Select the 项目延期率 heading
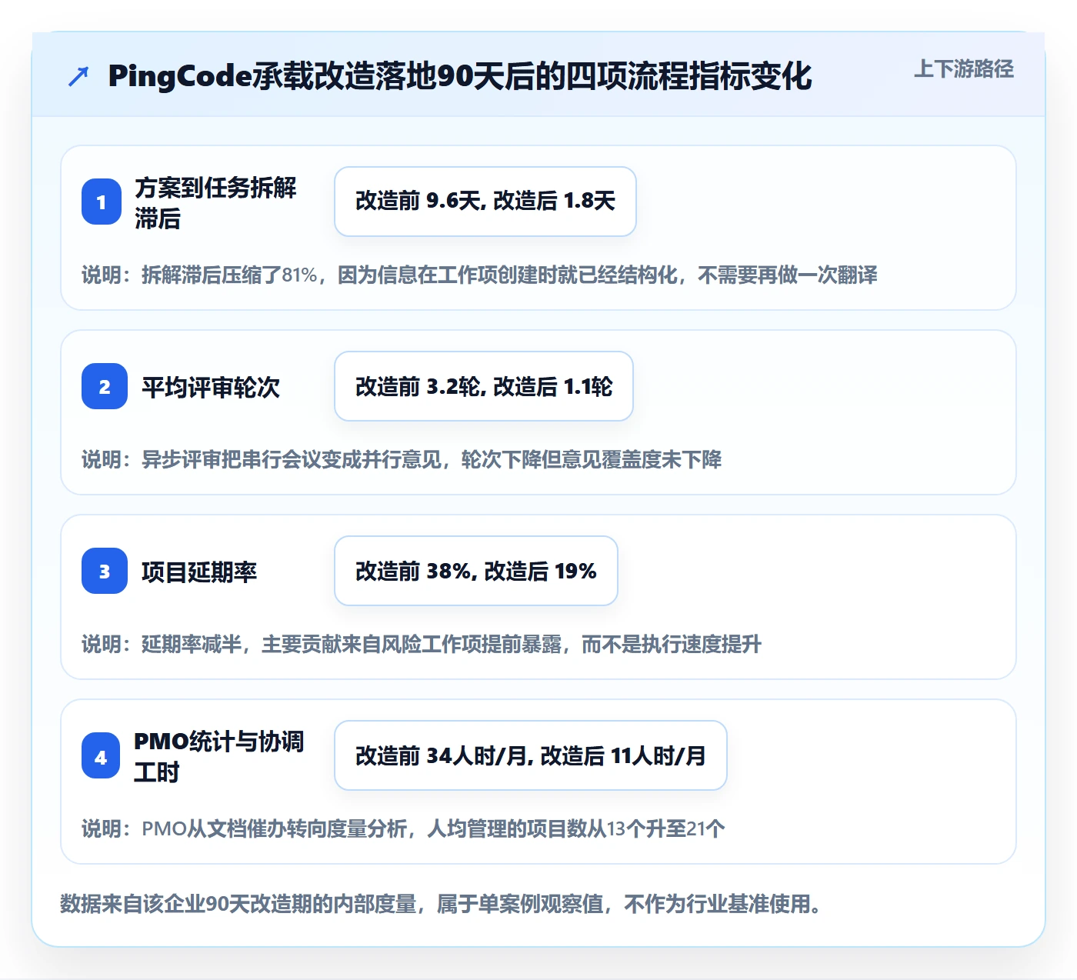This screenshot has height=980, width=1077. coord(199,572)
